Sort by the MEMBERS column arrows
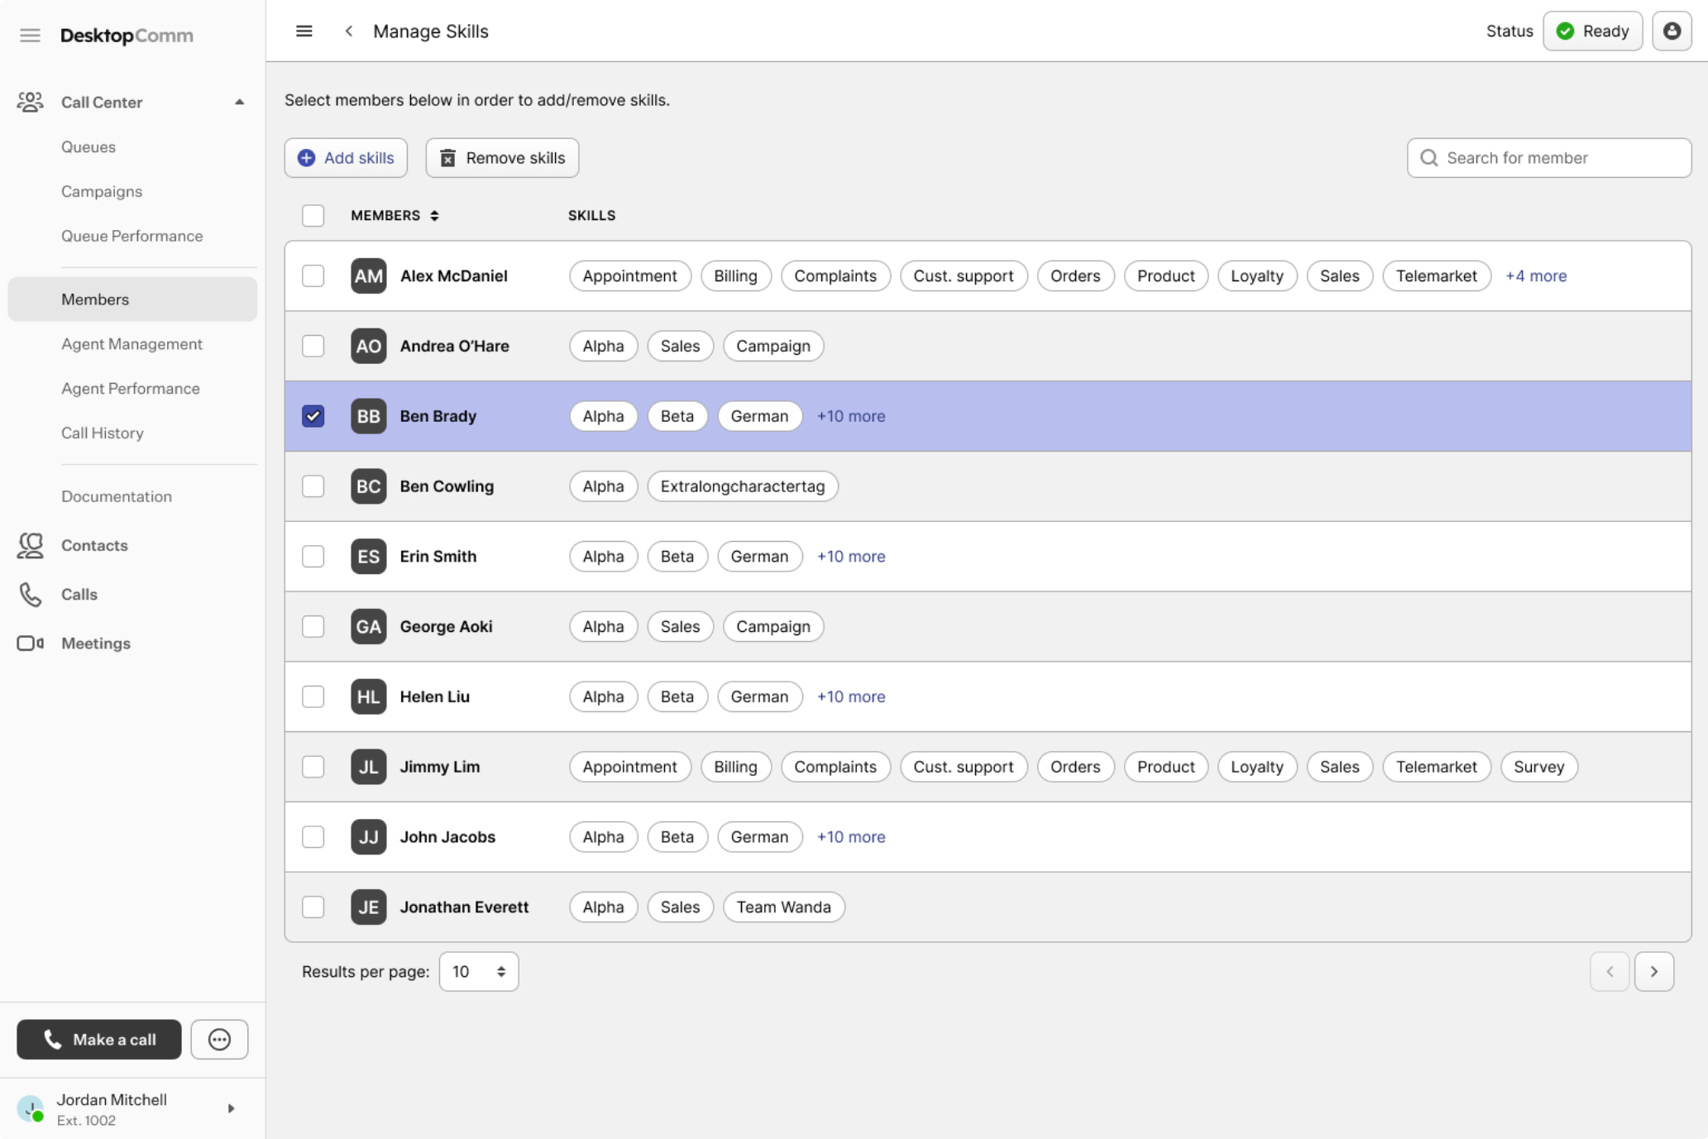 pos(434,215)
